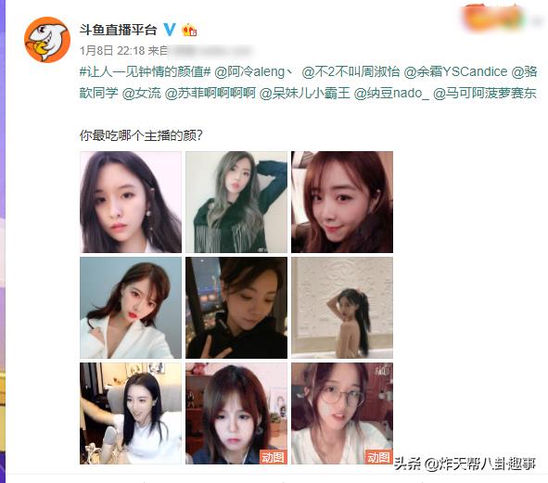The width and height of the screenshot is (548, 483).
Task: Click the @女流 mention
Action: coord(141,93)
